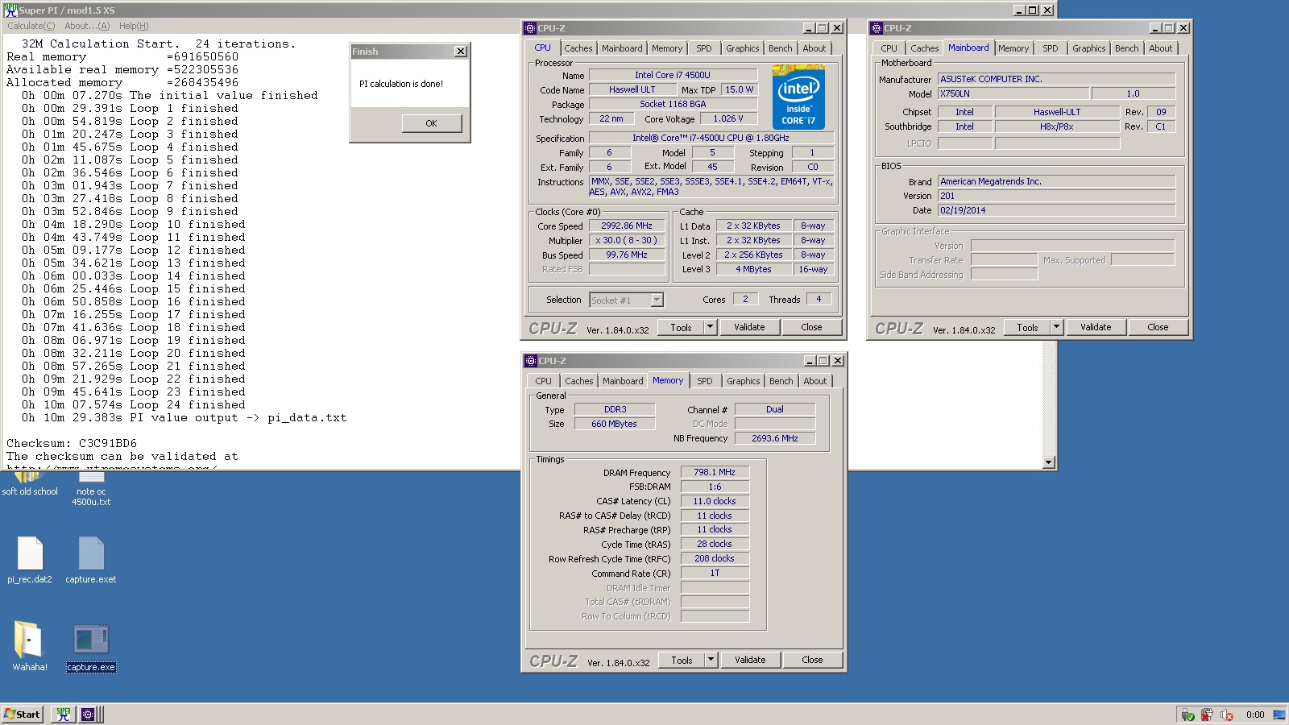Image resolution: width=1289 pixels, height=725 pixels.
Task: Click Tools button in CPU-Z Memory window
Action: pyautogui.click(x=682, y=660)
